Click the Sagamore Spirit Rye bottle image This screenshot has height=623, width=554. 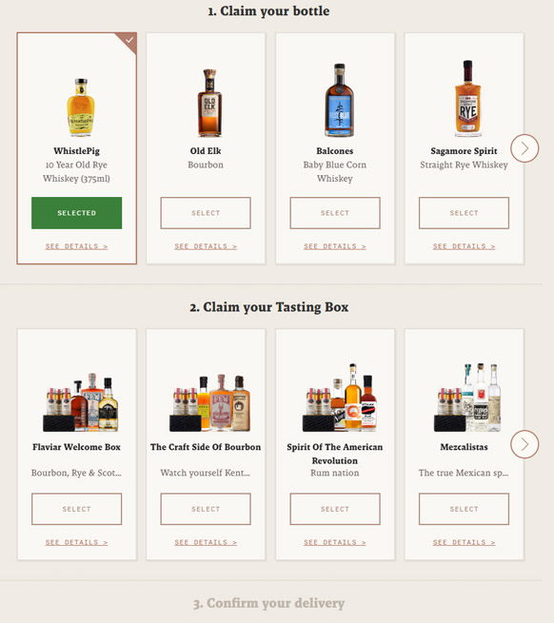(x=467, y=99)
